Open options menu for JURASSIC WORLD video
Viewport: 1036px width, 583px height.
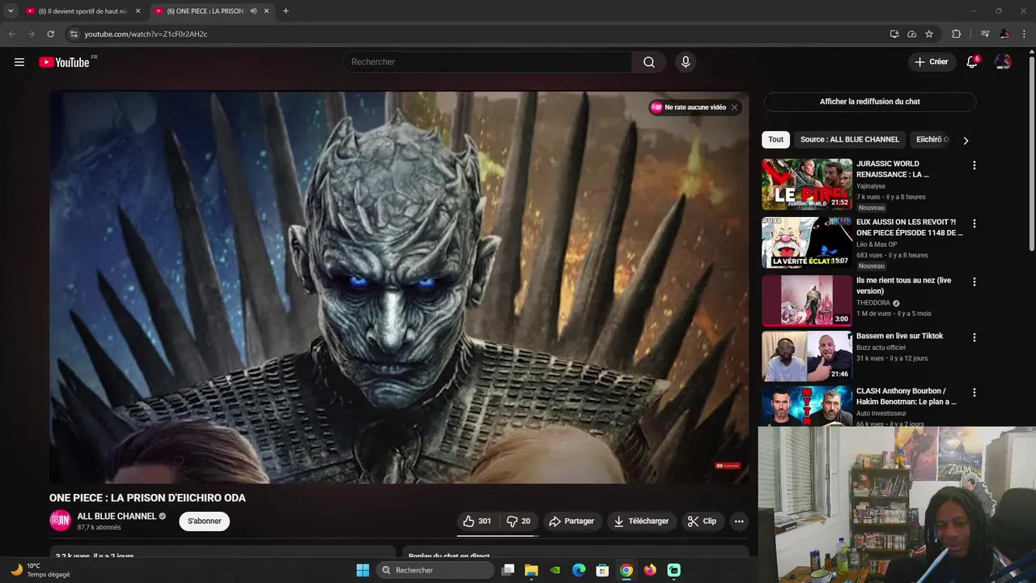point(974,165)
